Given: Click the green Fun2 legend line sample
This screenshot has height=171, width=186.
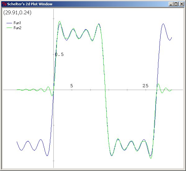Looking at the screenshot, I should tap(9, 28).
